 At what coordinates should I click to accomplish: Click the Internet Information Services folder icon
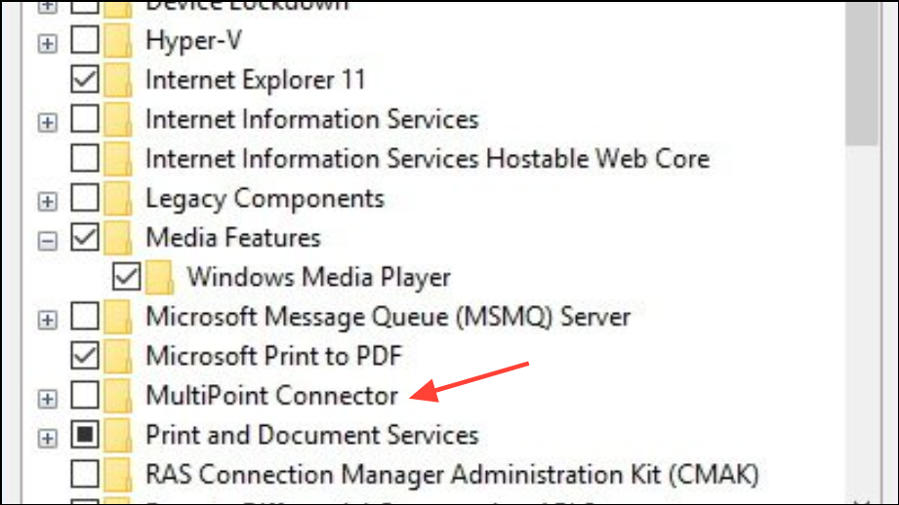pyautogui.click(x=118, y=121)
